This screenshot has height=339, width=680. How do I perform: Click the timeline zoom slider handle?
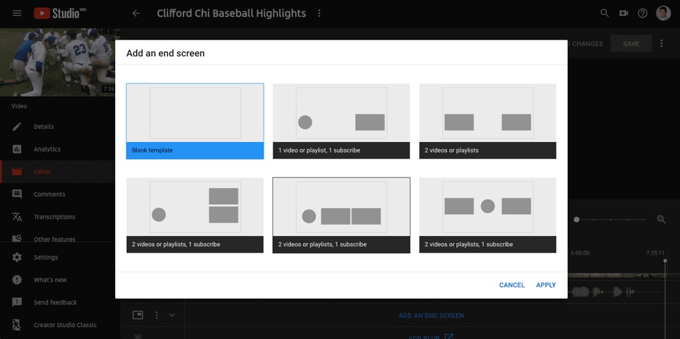click(x=576, y=219)
